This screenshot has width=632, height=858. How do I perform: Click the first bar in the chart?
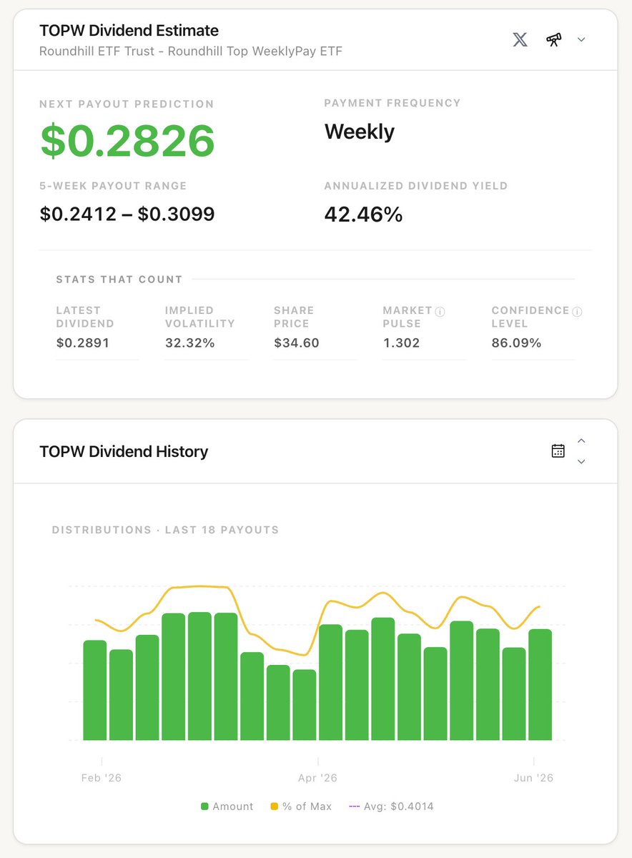pos(95,690)
